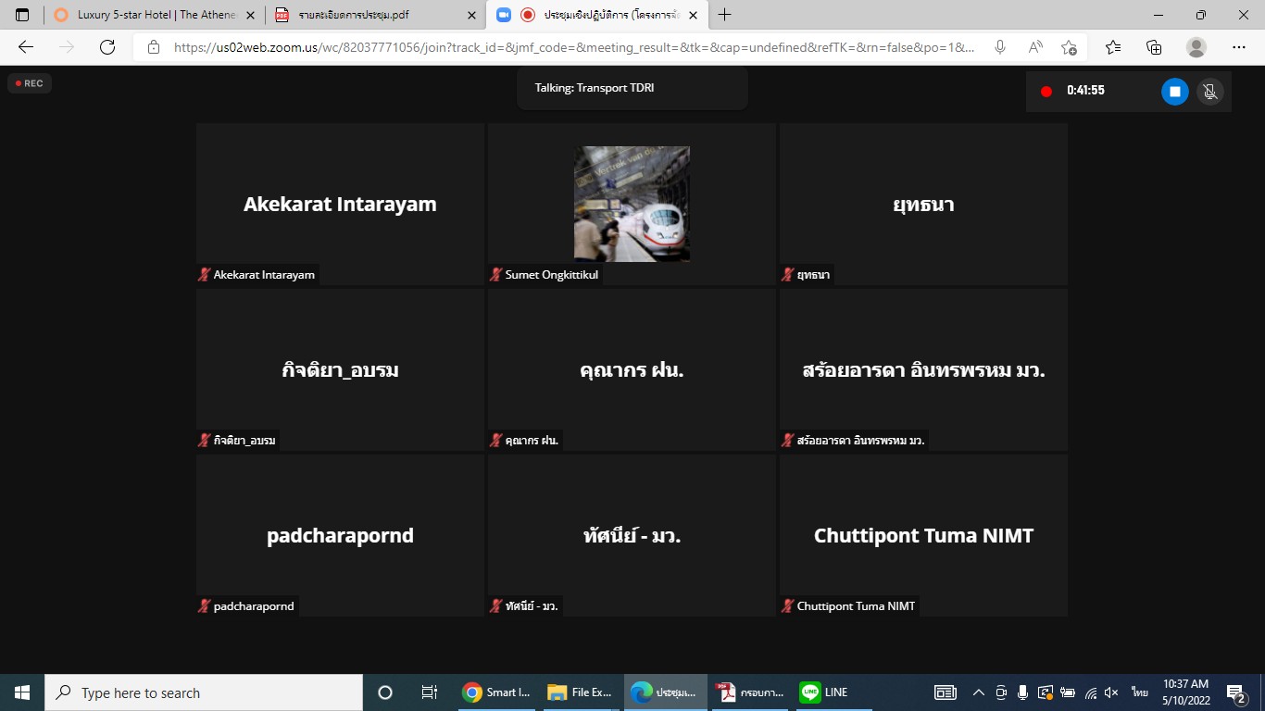Screen dimensions: 1265x711
Task: Stop the screen recording with the blue button
Action: click(x=1174, y=92)
